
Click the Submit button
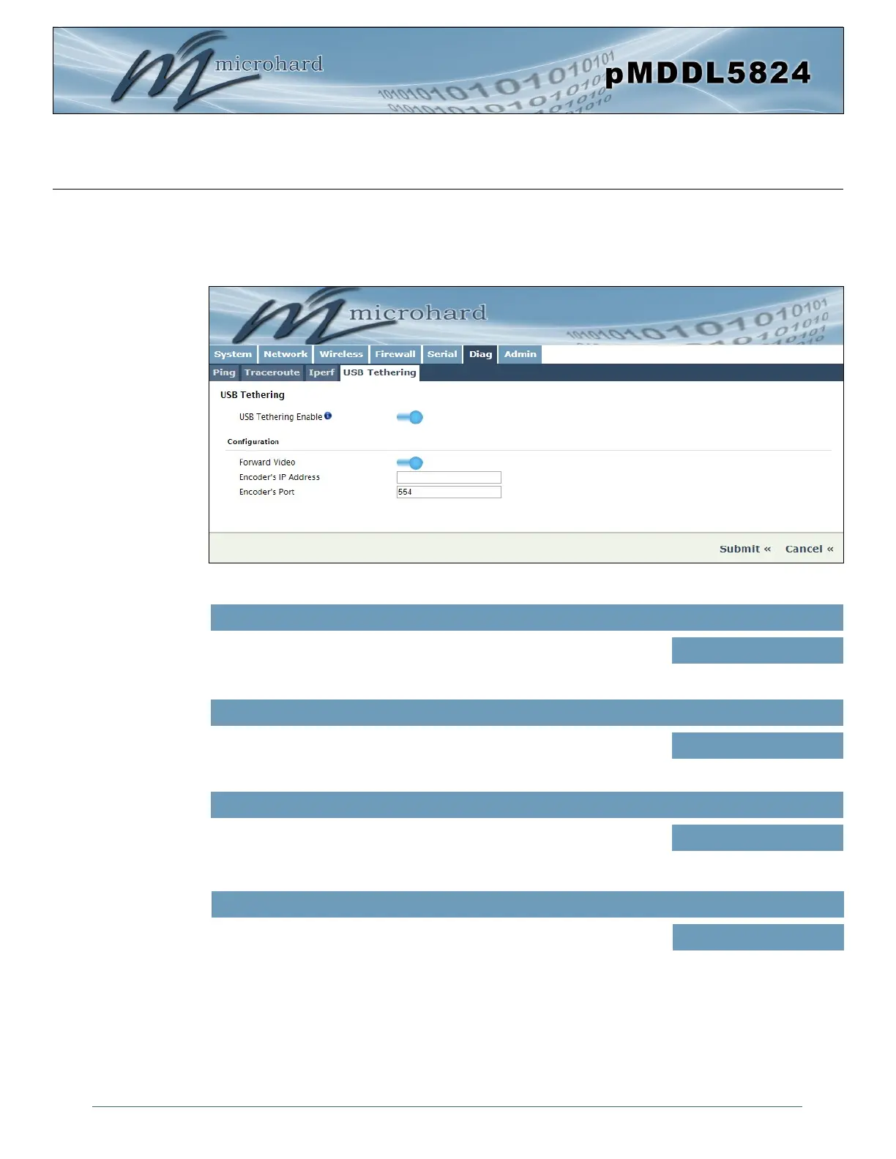click(x=745, y=549)
